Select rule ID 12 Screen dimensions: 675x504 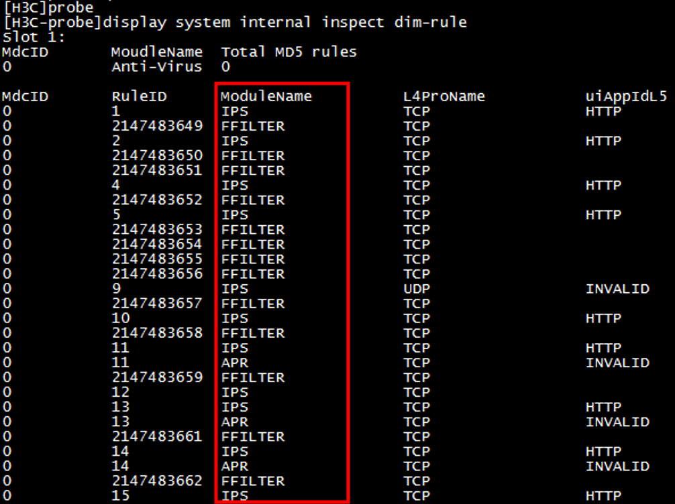[x=121, y=392]
